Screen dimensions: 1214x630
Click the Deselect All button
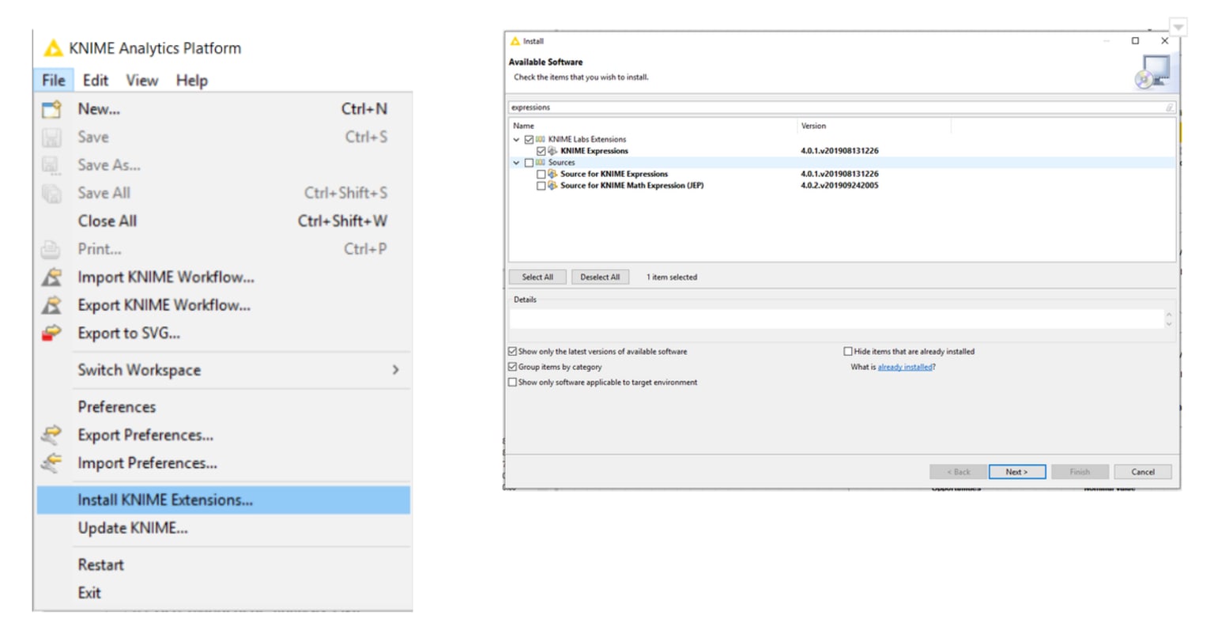click(x=600, y=277)
